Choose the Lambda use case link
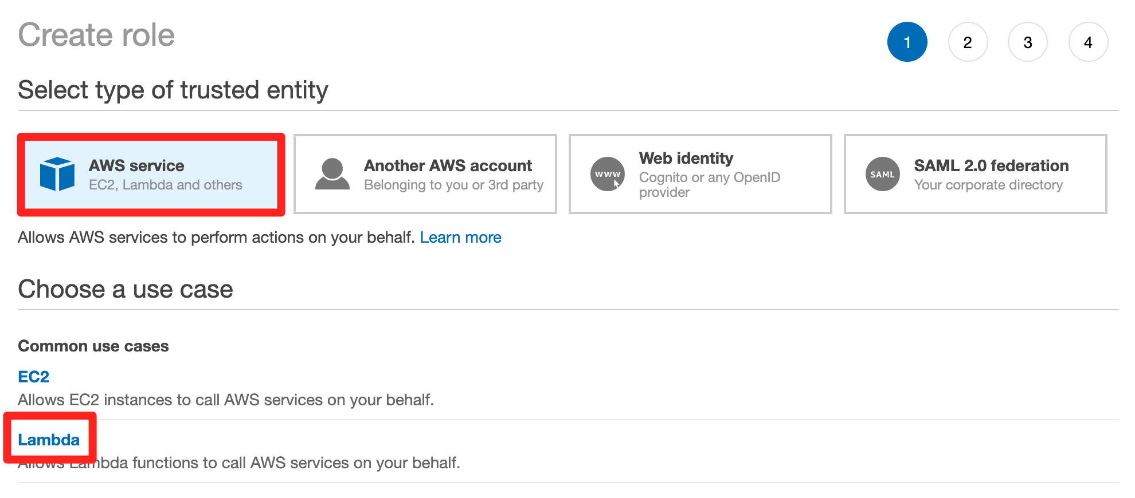 (x=49, y=440)
